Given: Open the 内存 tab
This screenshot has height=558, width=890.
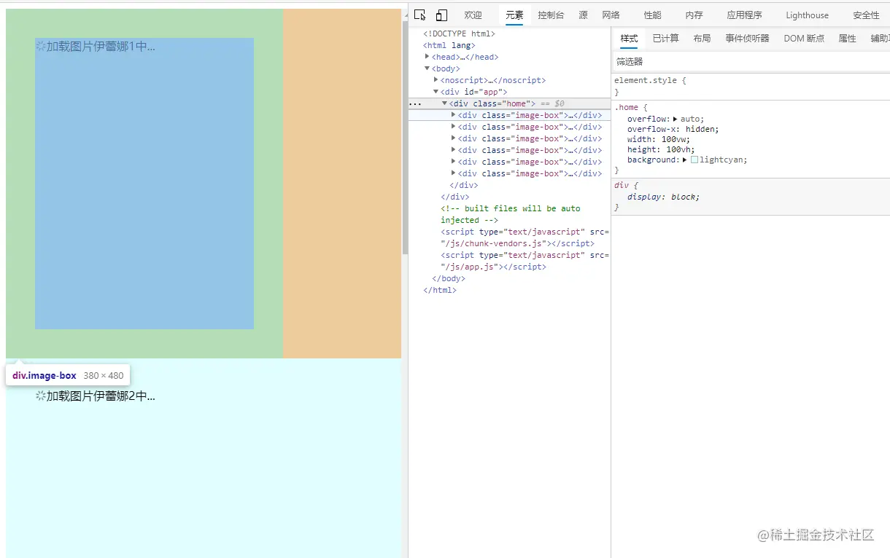Looking at the screenshot, I should pos(694,15).
